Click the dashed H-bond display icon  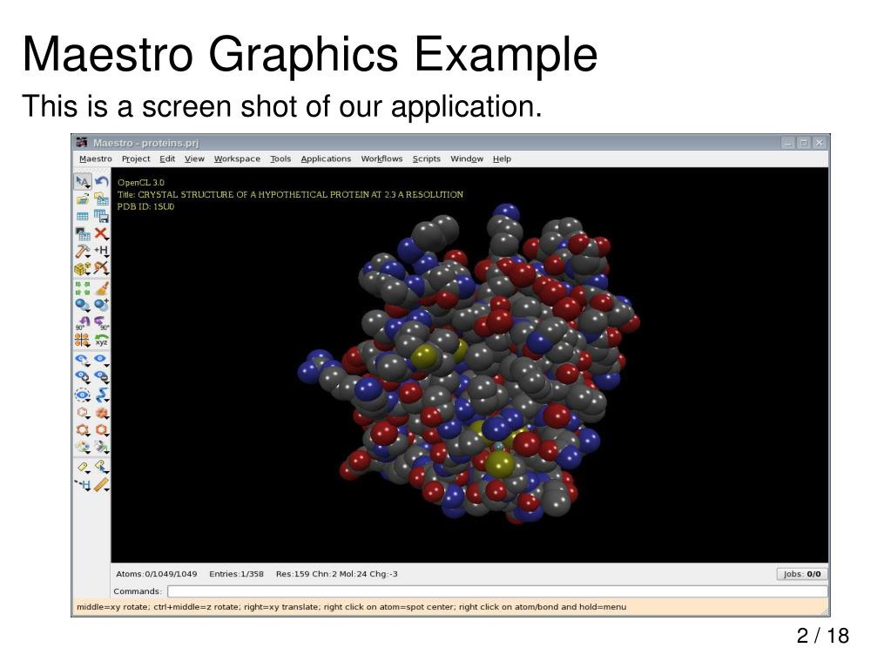point(83,484)
